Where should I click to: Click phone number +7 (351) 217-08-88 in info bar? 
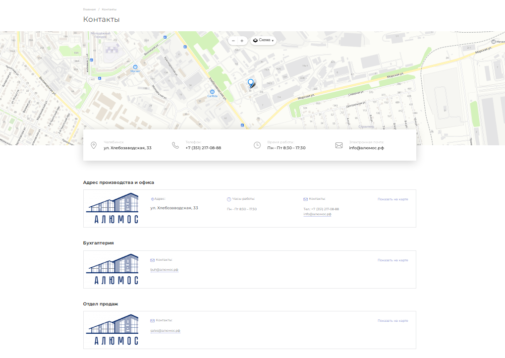click(203, 148)
